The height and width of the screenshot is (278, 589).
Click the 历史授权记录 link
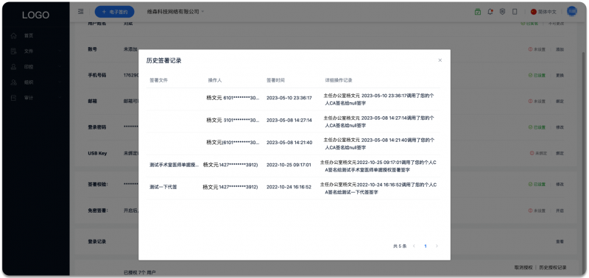(553, 268)
